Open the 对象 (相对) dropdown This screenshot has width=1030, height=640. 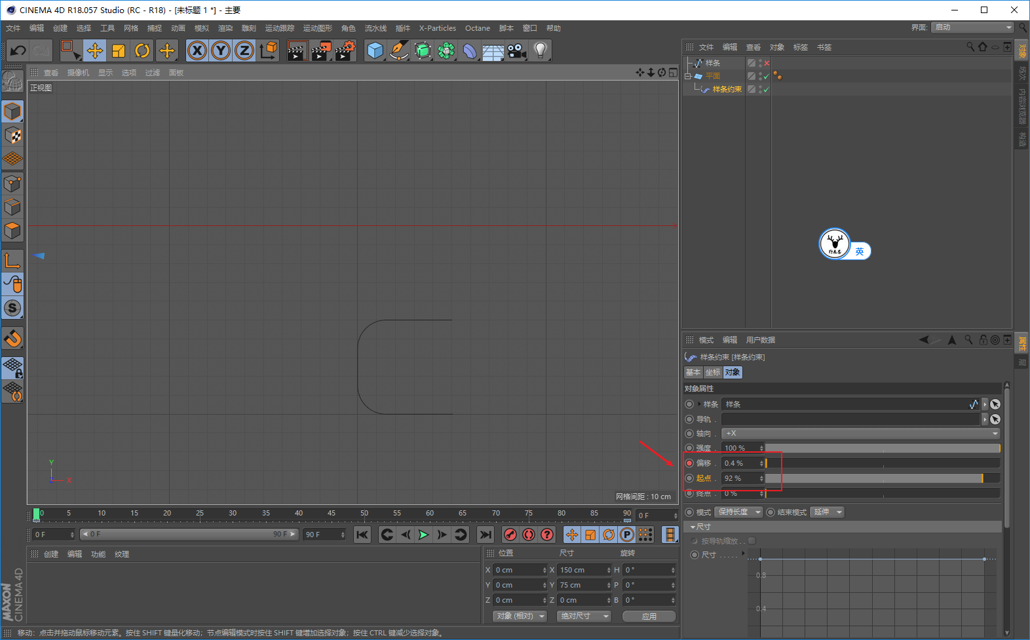[x=520, y=616]
